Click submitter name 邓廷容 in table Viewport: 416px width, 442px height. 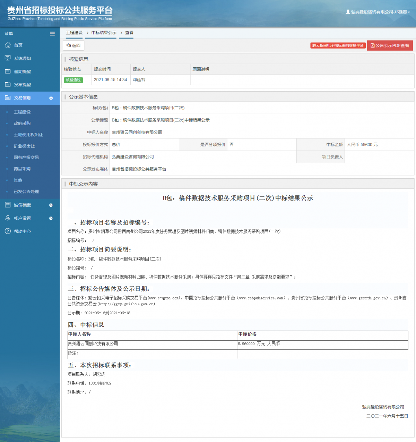click(139, 80)
